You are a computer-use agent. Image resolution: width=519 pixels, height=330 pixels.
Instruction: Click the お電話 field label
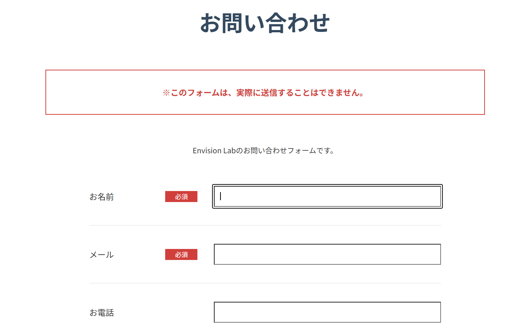pos(102,313)
